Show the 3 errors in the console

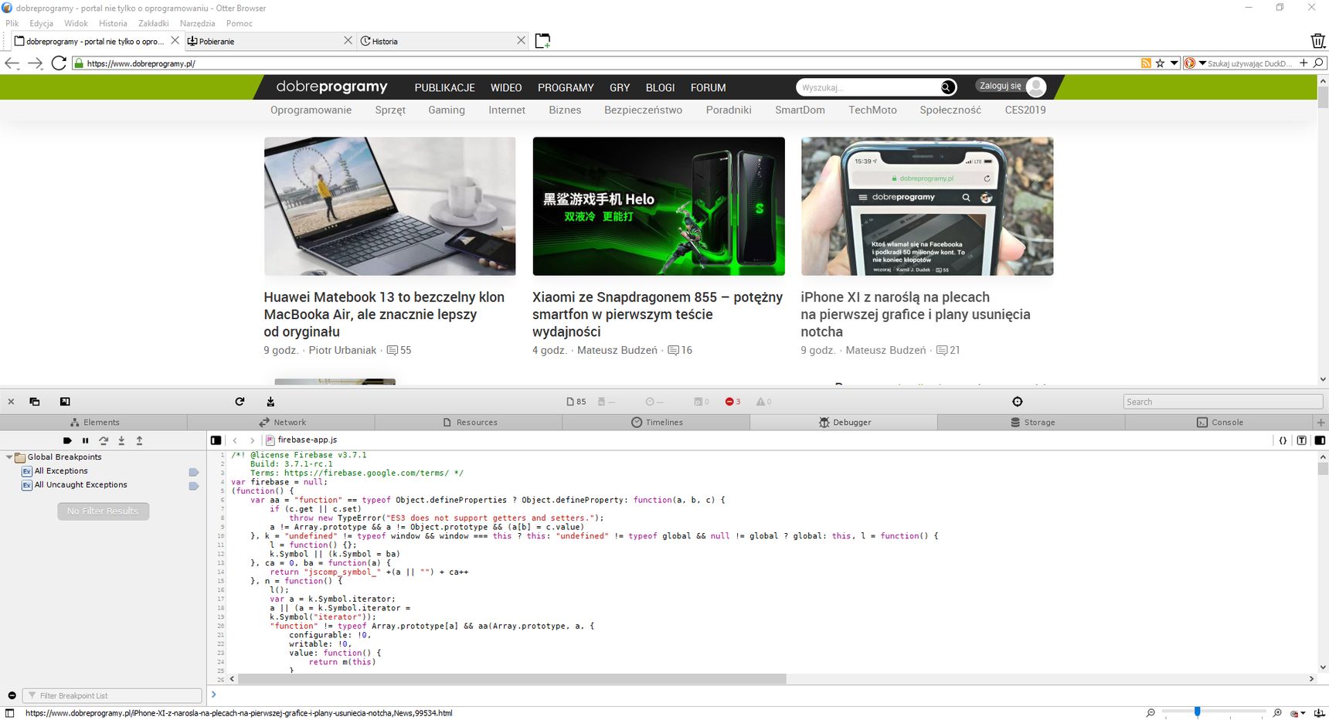click(x=732, y=402)
